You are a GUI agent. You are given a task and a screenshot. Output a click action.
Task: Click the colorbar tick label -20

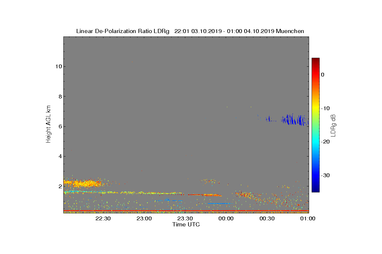tap(325, 142)
